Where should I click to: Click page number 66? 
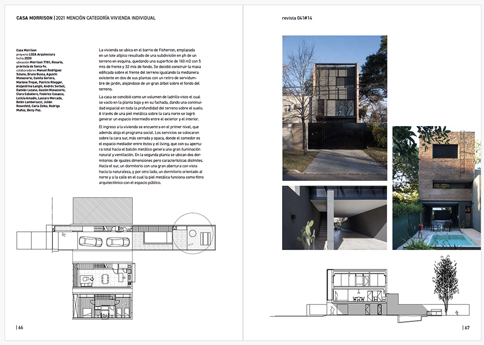[20, 328]
